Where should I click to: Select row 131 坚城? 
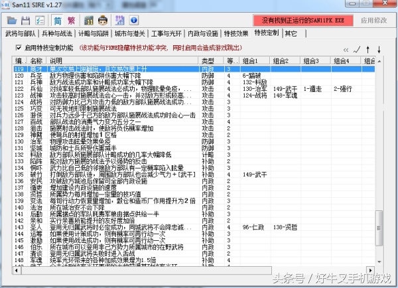point(194,148)
